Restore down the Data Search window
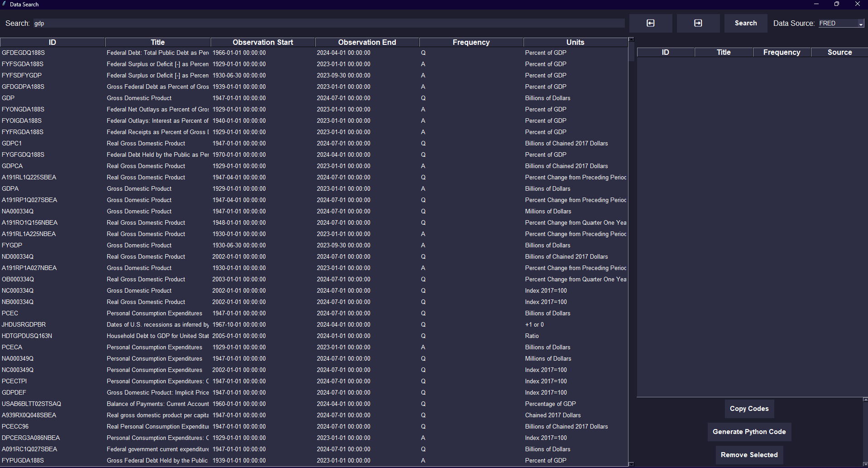Screen dimensions: 868x468 click(837, 4)
